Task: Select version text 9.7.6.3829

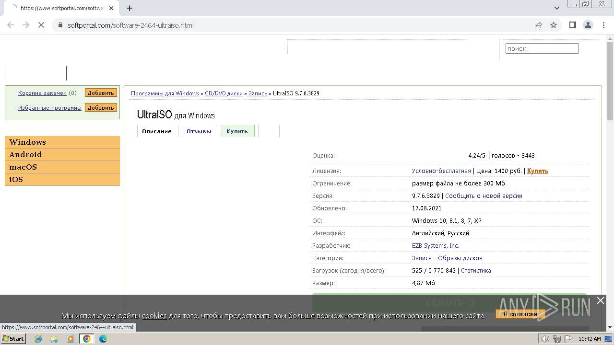Action: 426,195
